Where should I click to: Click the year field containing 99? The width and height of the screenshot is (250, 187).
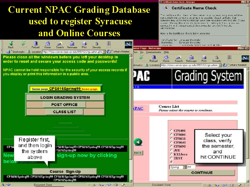point(191,167)
